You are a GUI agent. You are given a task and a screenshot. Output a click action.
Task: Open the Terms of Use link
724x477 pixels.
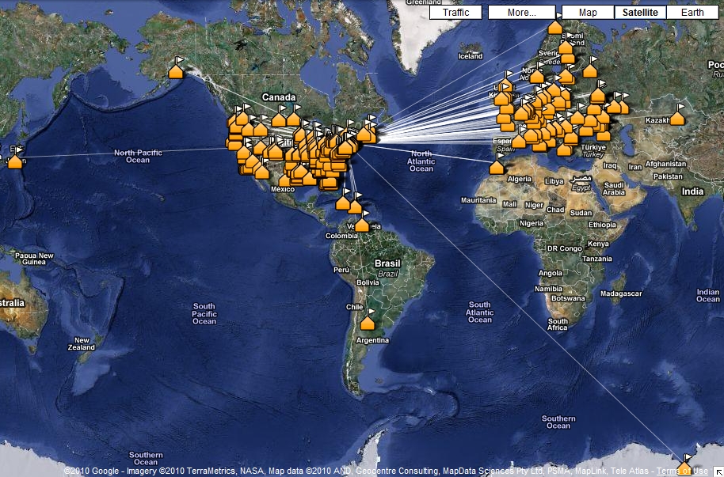point(682,471)
